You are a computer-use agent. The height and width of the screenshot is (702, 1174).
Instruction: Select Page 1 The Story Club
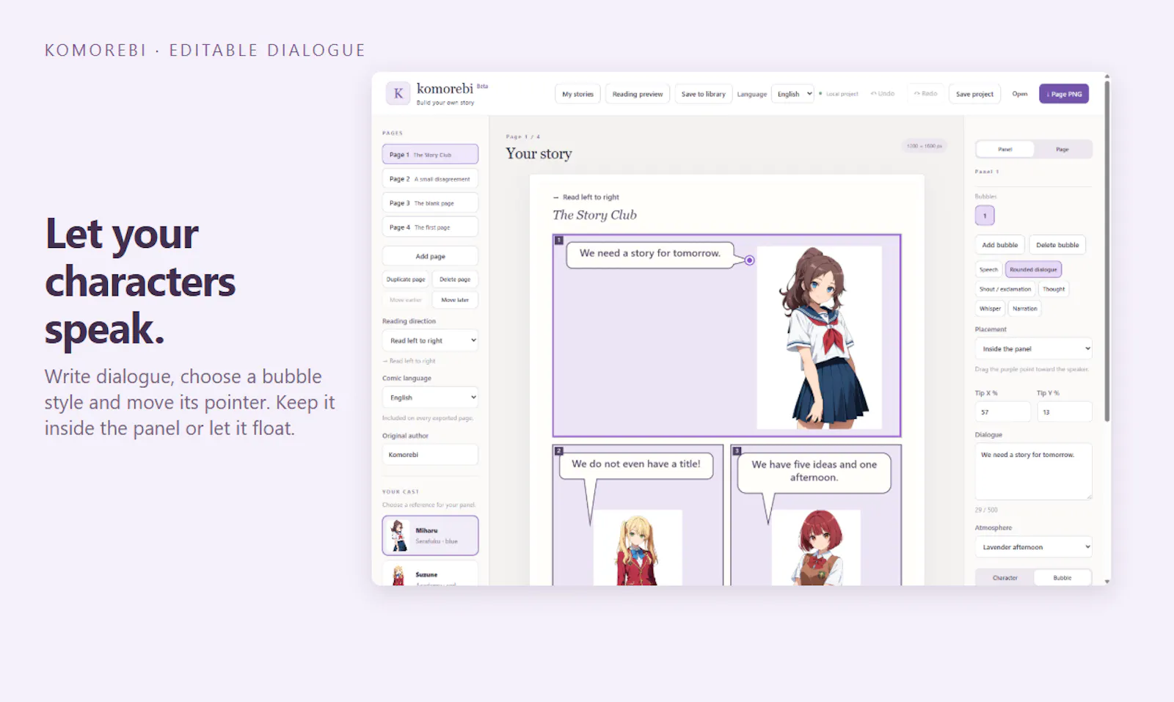click(x=430, y=154)
